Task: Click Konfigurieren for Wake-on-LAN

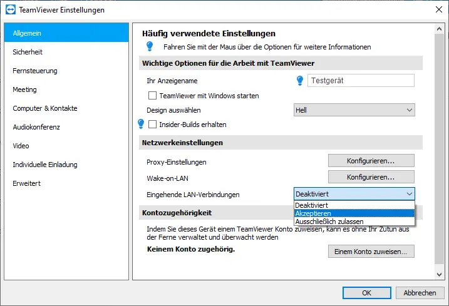Action: tap(371, 177)
